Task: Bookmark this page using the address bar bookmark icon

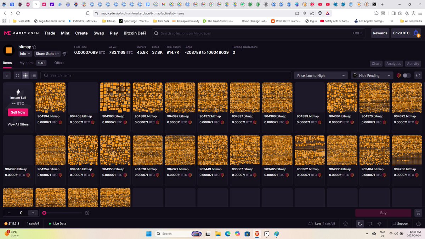Action: (x=88, y=13)
